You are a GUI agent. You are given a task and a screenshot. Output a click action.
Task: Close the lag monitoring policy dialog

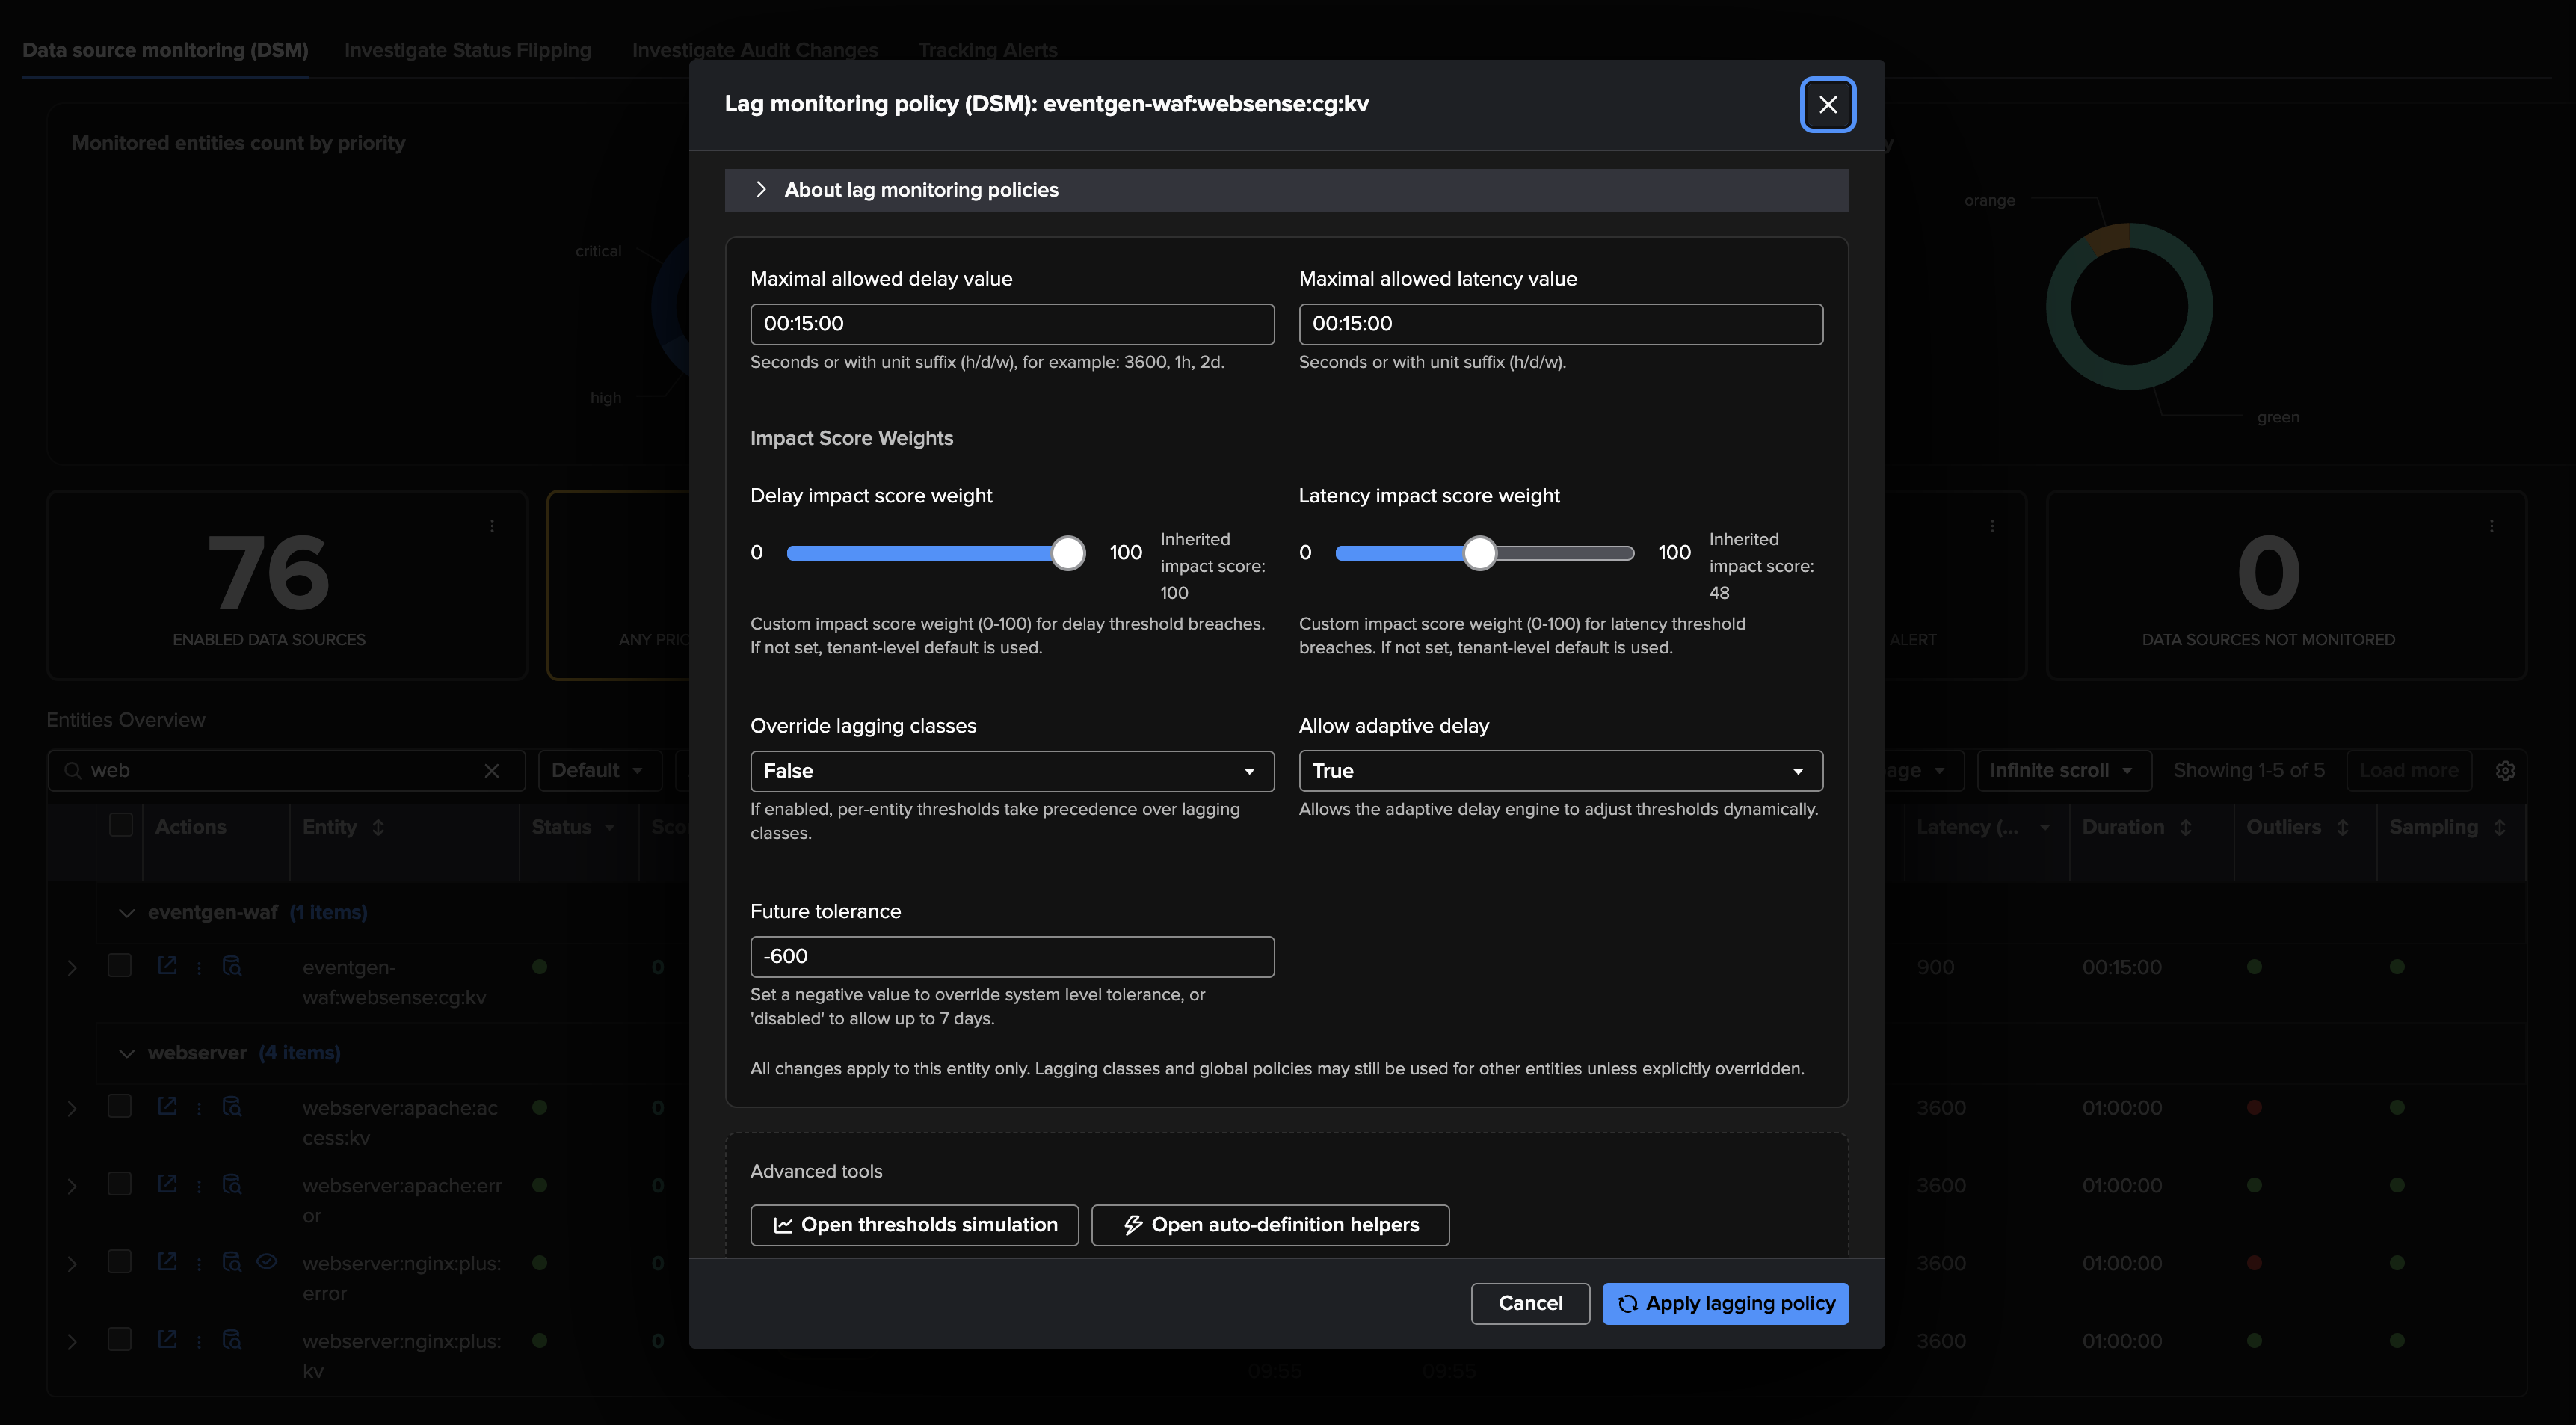click(x=1827, y=104)
